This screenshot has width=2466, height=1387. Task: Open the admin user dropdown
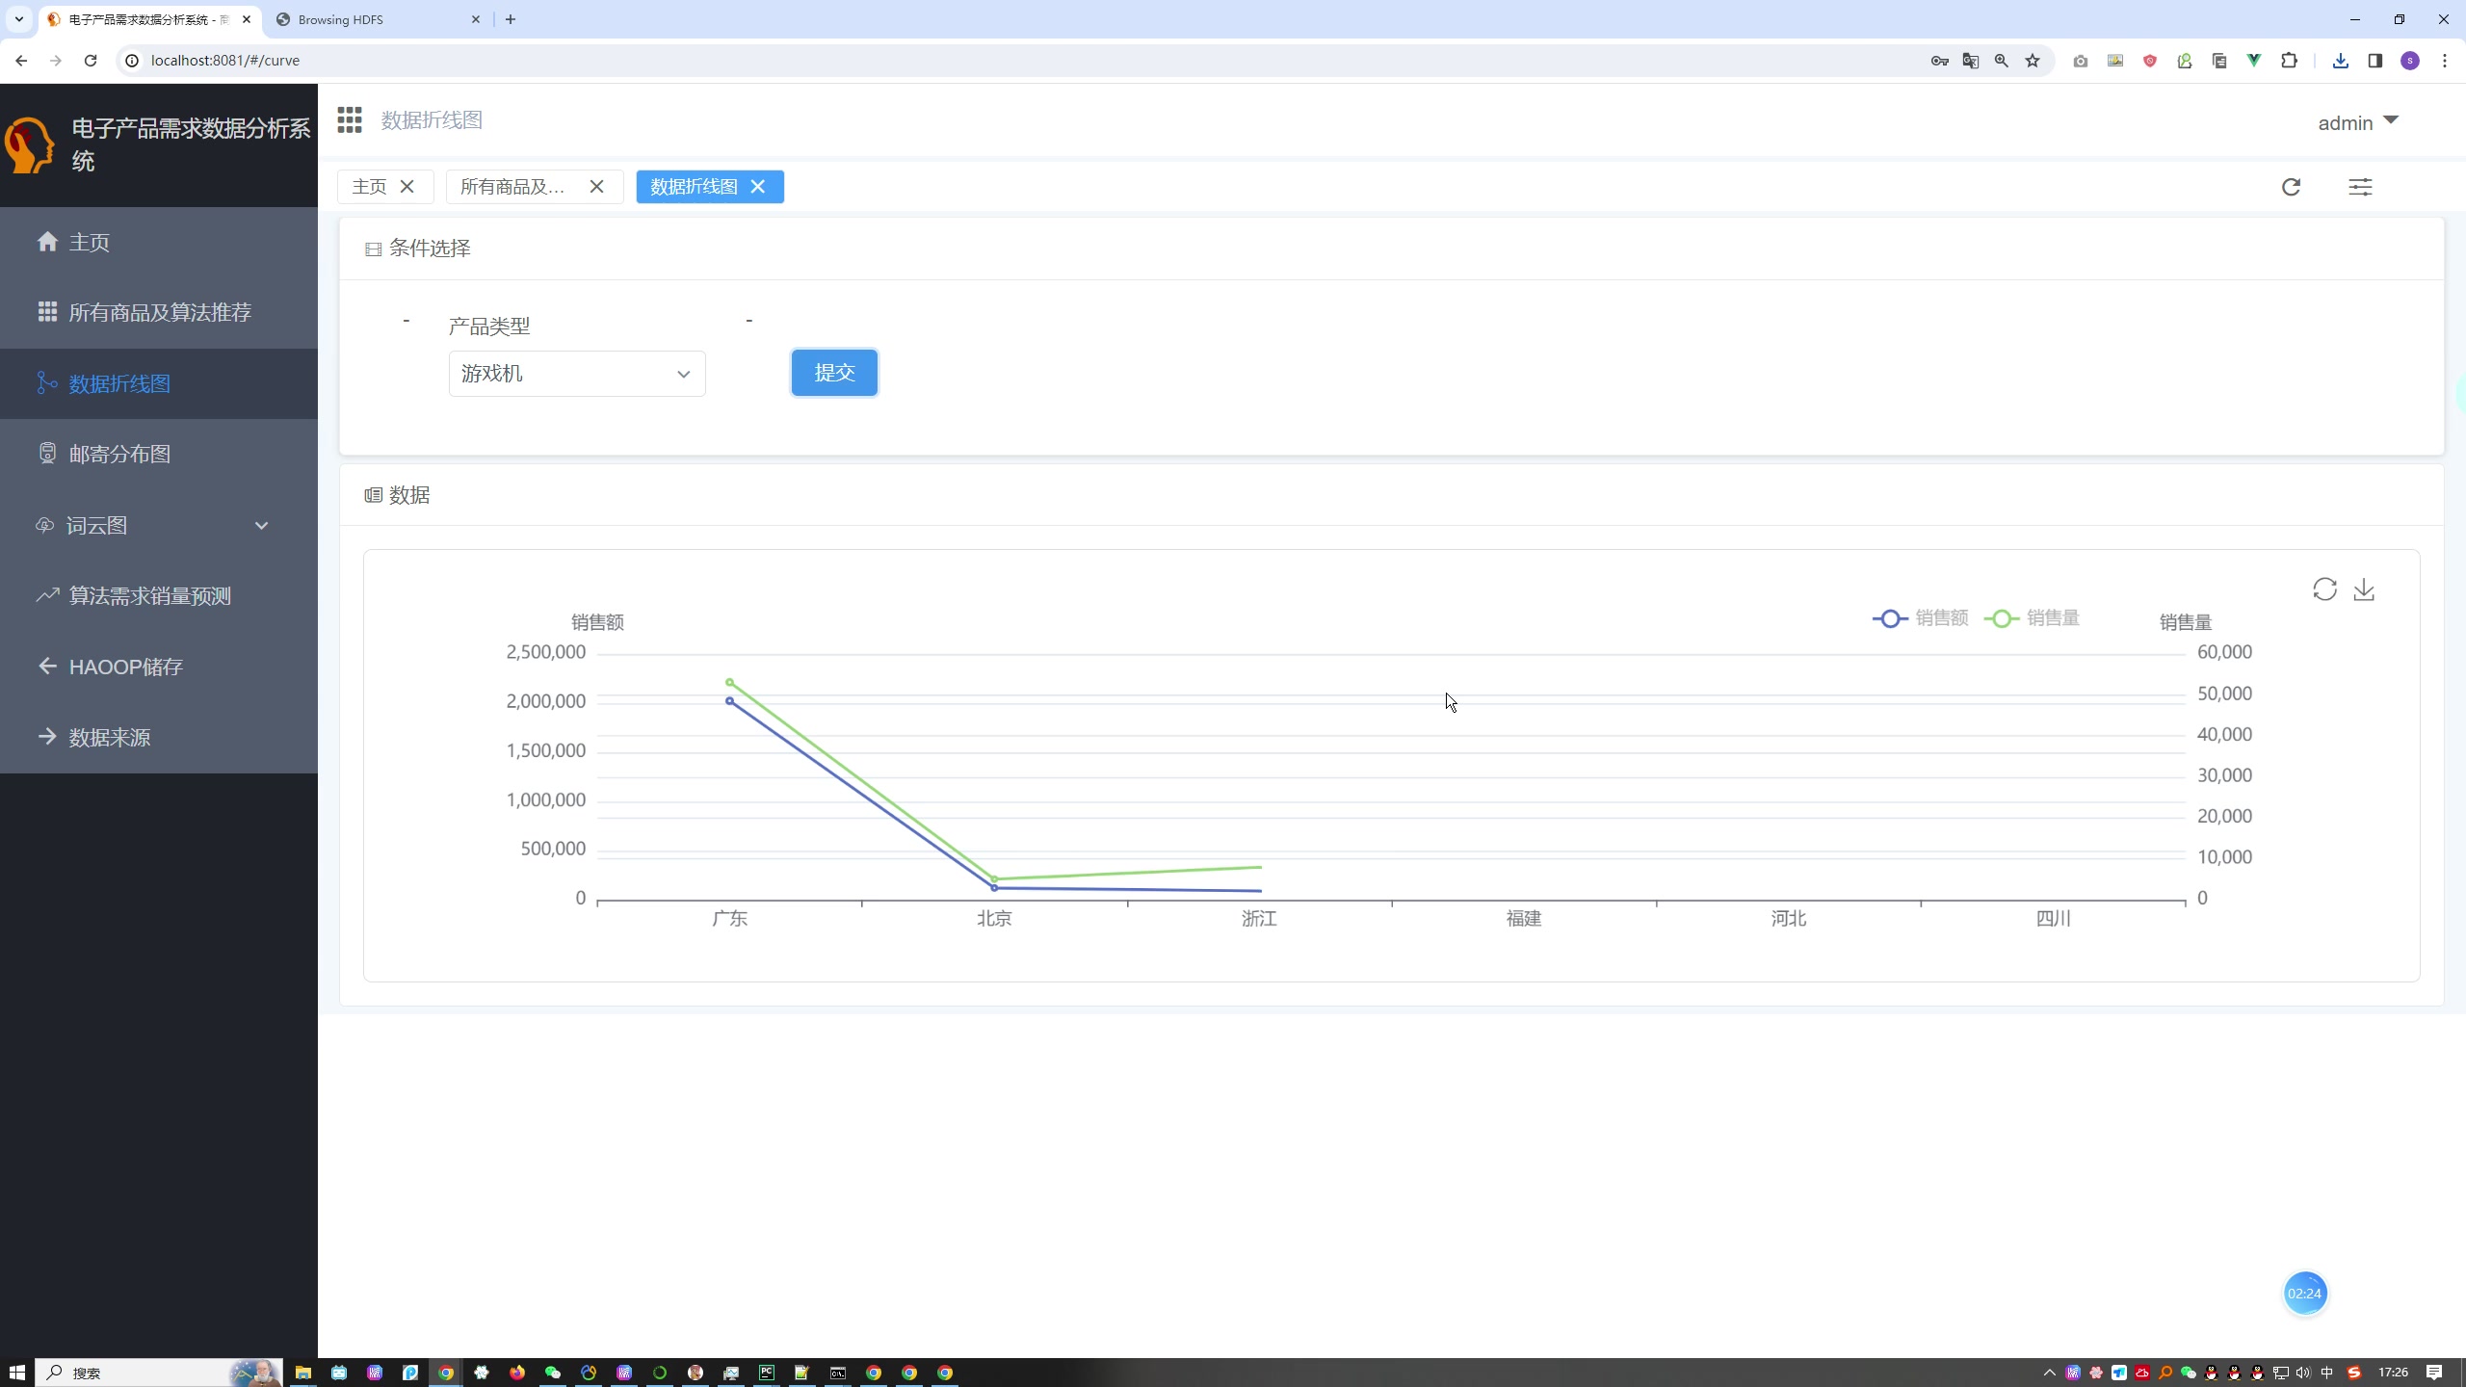click(x=2357, y=122)
